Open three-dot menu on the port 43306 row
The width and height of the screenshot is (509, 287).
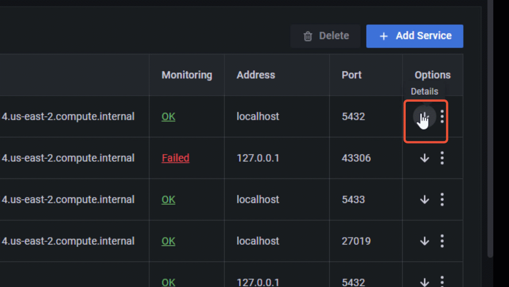[442, 158]
